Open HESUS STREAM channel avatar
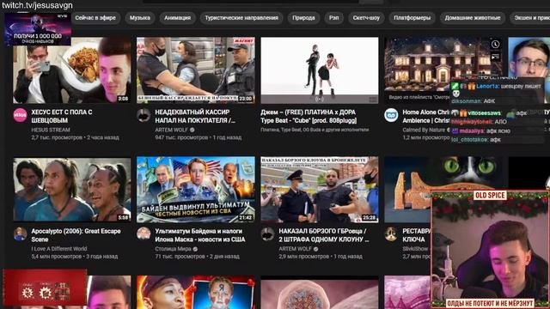This screenshot has width=550, height=309. click(x=21, y=115)
